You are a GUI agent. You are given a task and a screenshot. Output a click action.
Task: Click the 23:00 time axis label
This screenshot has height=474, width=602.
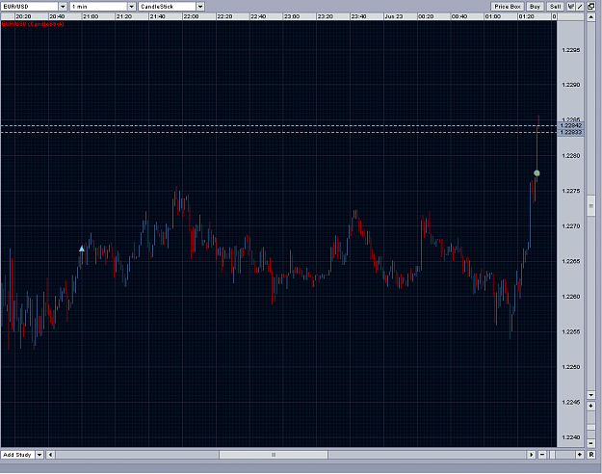(292, 16)
